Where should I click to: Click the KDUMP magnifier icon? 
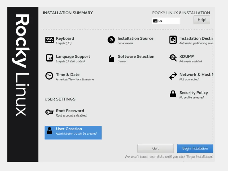point(173,58)
